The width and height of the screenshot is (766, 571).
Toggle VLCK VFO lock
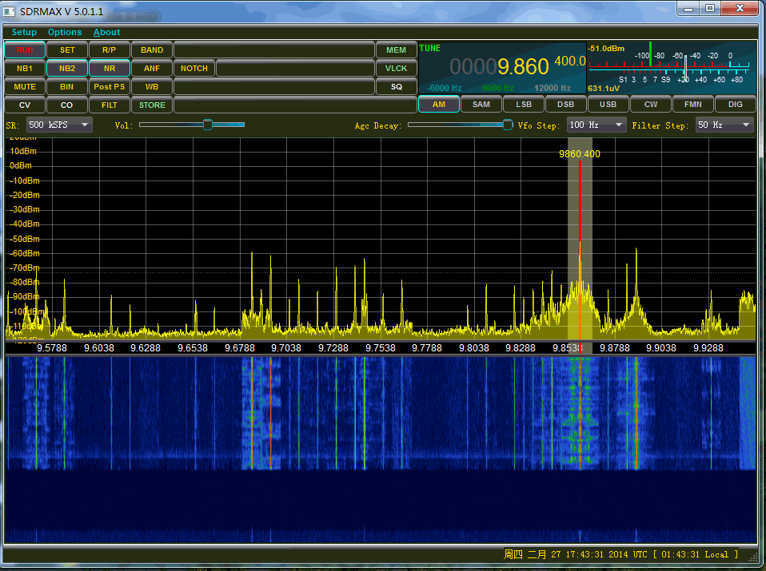point(396,69)
